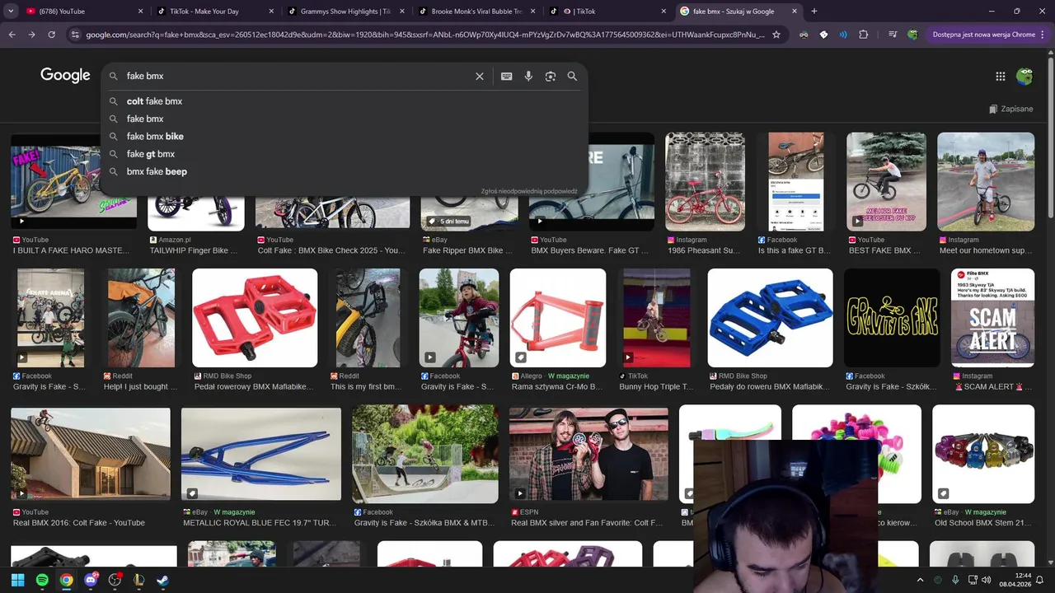Open the Chrome profile frog avatar
Image resolution: width=1055 pixels, height=593 pixels.
[913, 35]
